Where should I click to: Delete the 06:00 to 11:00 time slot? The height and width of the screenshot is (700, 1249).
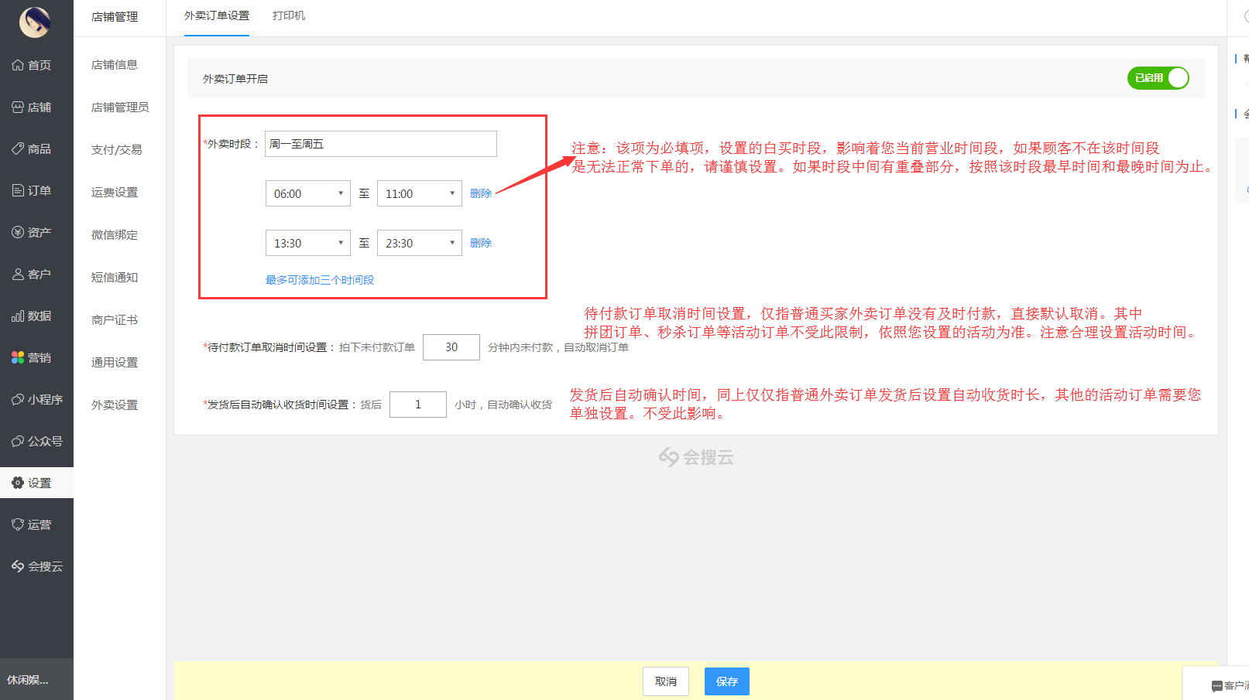[x=481, y=193]
